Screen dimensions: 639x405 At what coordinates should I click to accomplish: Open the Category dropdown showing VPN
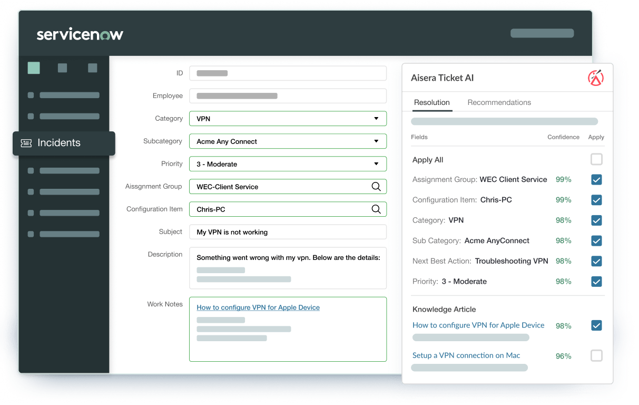[x=376, y=118]
